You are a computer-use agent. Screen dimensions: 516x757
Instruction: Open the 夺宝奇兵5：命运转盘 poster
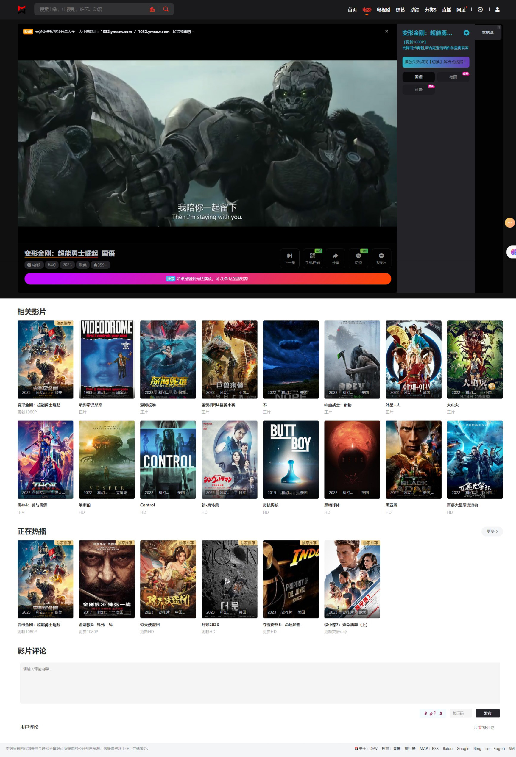coord(291,579)
